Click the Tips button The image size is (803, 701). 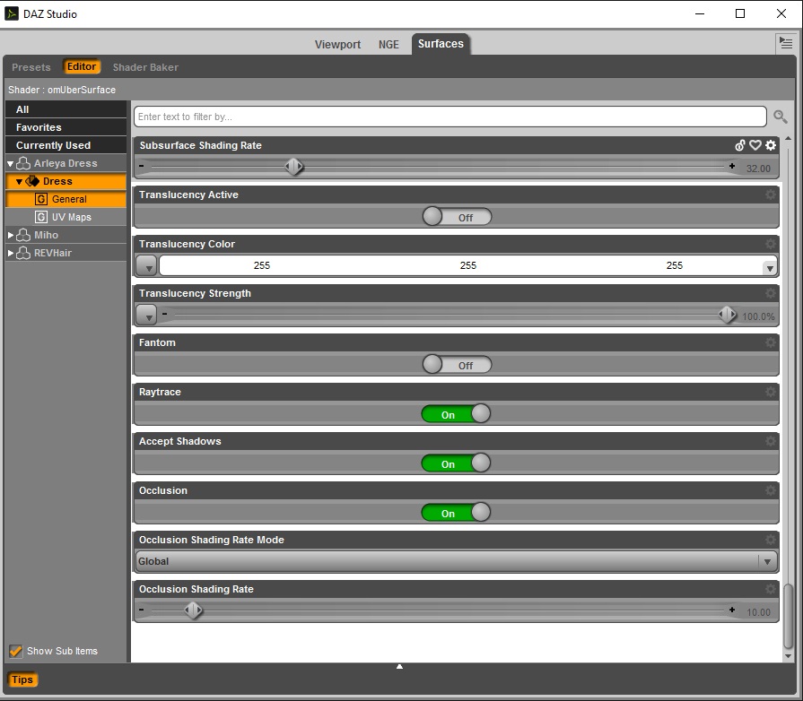coord(22,679)
